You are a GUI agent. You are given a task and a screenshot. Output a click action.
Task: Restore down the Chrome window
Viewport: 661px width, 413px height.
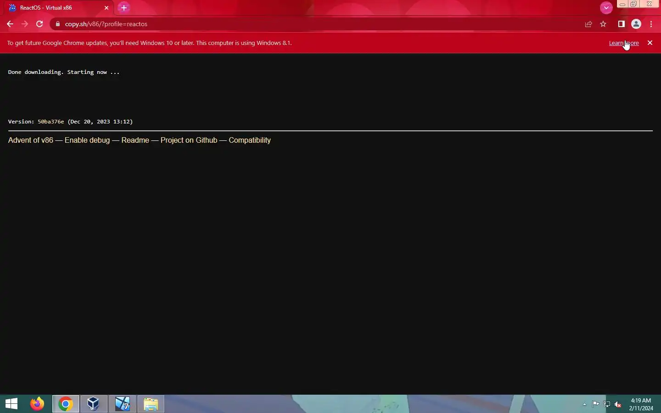[x=634, y=4]
